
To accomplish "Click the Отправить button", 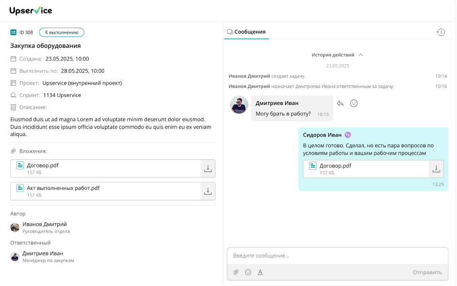I will click(427, 272).
